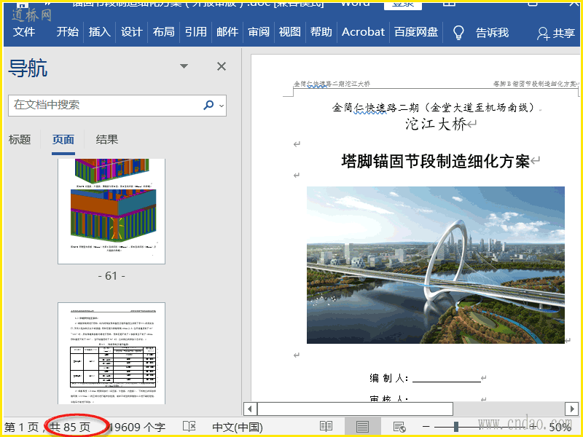The width and height of the screenshot is (583, 437).
Task: Close the navigation pane with X
Action: 222,67
